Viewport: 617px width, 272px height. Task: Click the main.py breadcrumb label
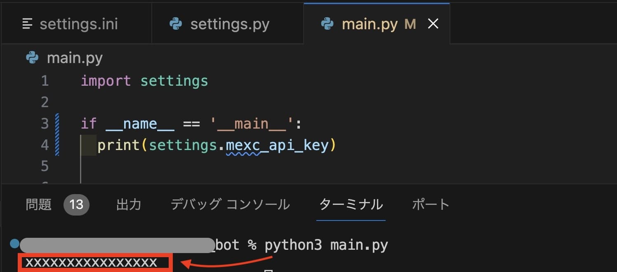pos(75,58)
